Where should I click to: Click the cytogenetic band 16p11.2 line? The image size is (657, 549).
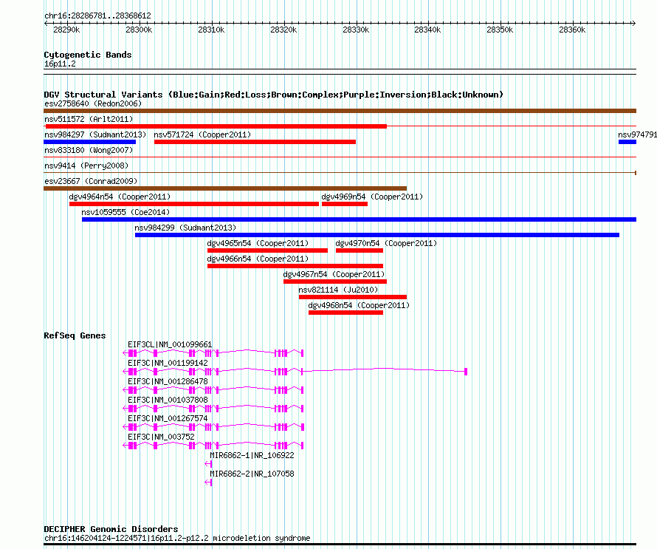340,72
